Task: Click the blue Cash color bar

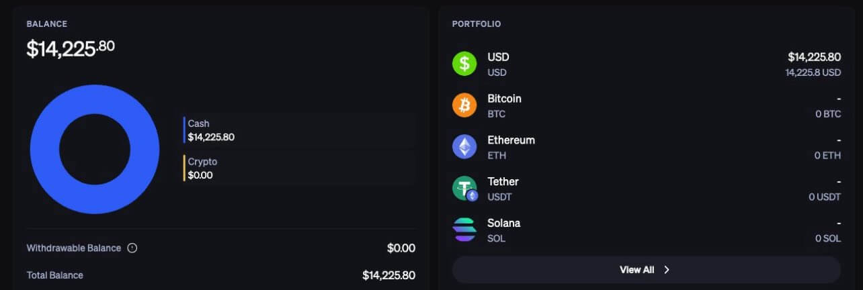Action: click(x=184, y=130)
